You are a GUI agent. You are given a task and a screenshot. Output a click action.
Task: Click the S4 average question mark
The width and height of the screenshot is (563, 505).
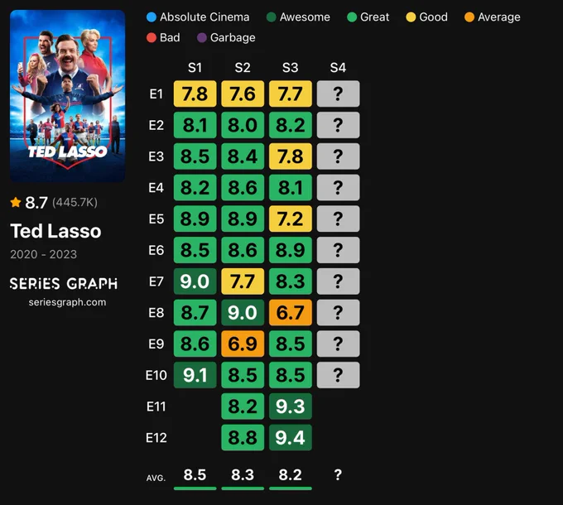click(x=338, y=474)
